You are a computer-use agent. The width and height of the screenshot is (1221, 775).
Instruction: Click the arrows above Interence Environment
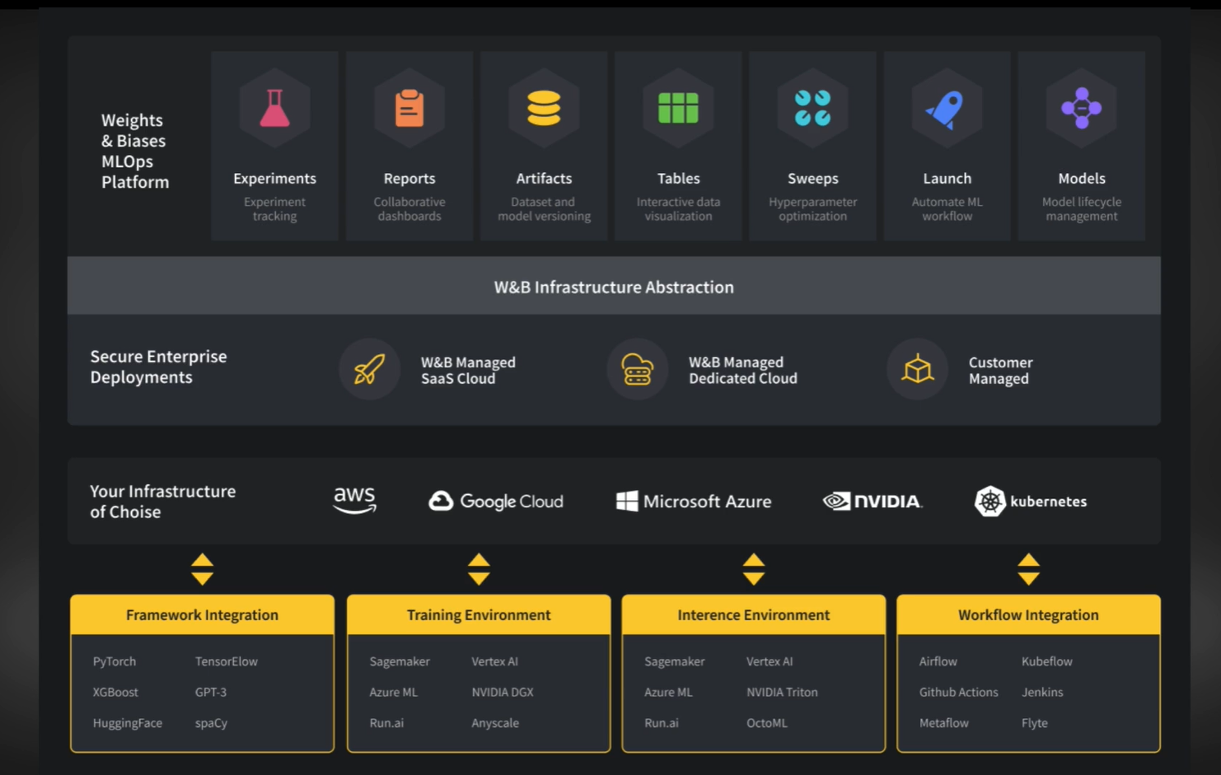pos(754,569)
